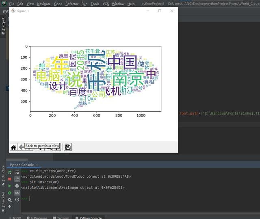Viewport: 260px width, 219px height.
Task: Open the Window menu
Action: pyautogui.click(x=118, y=4)
